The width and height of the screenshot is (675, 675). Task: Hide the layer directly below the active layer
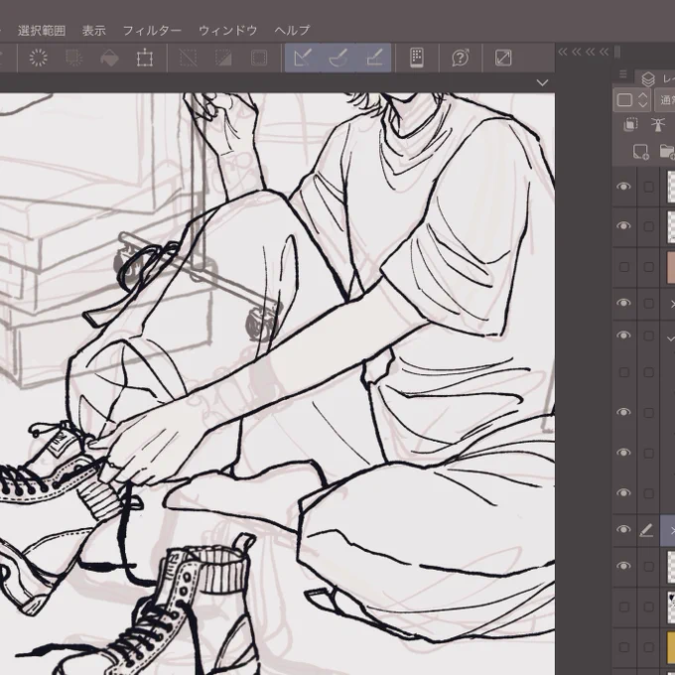(x=623, y=567)
